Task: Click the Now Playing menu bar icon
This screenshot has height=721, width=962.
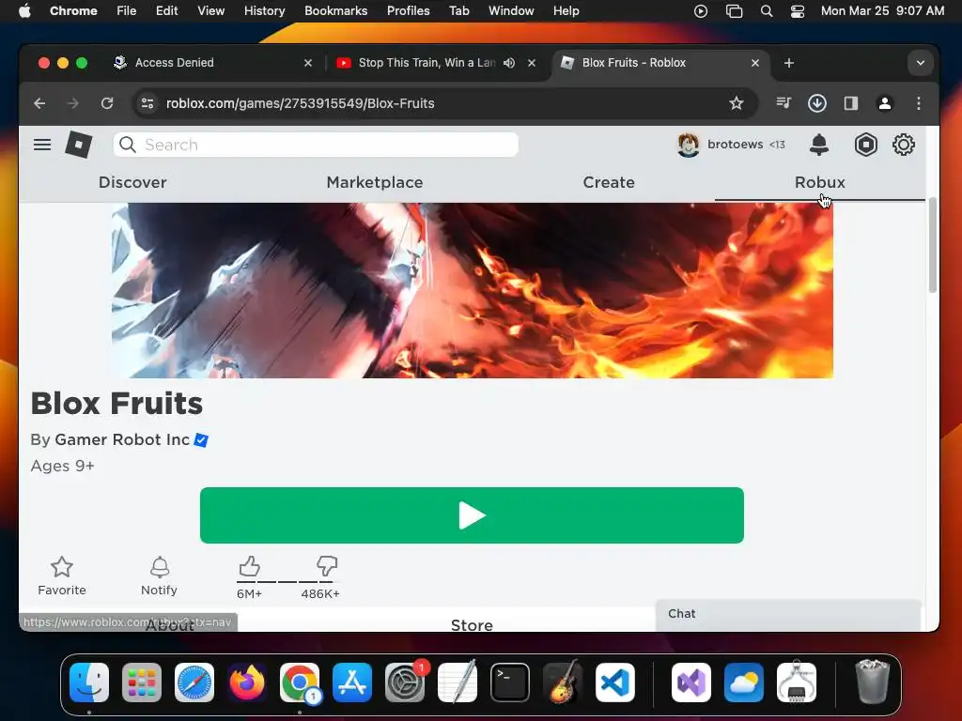Action: click(x=701, y=11)
